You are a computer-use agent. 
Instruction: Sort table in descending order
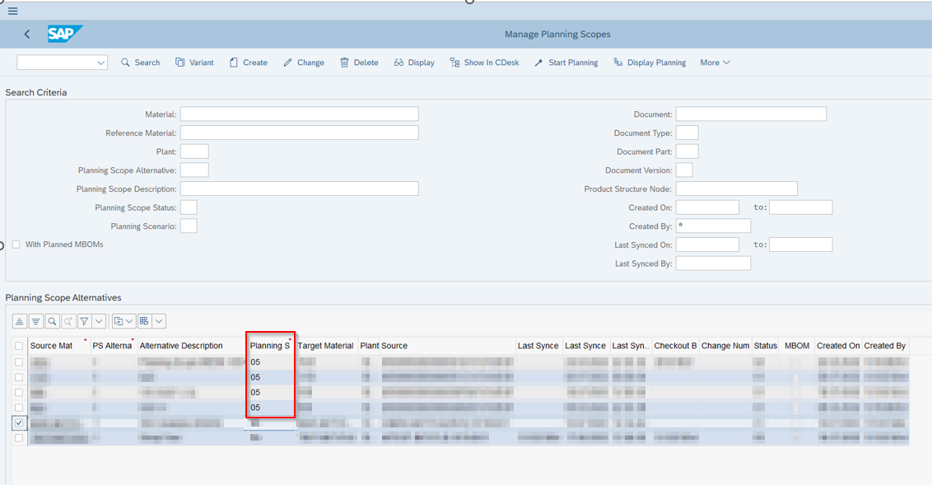[36, 321]
